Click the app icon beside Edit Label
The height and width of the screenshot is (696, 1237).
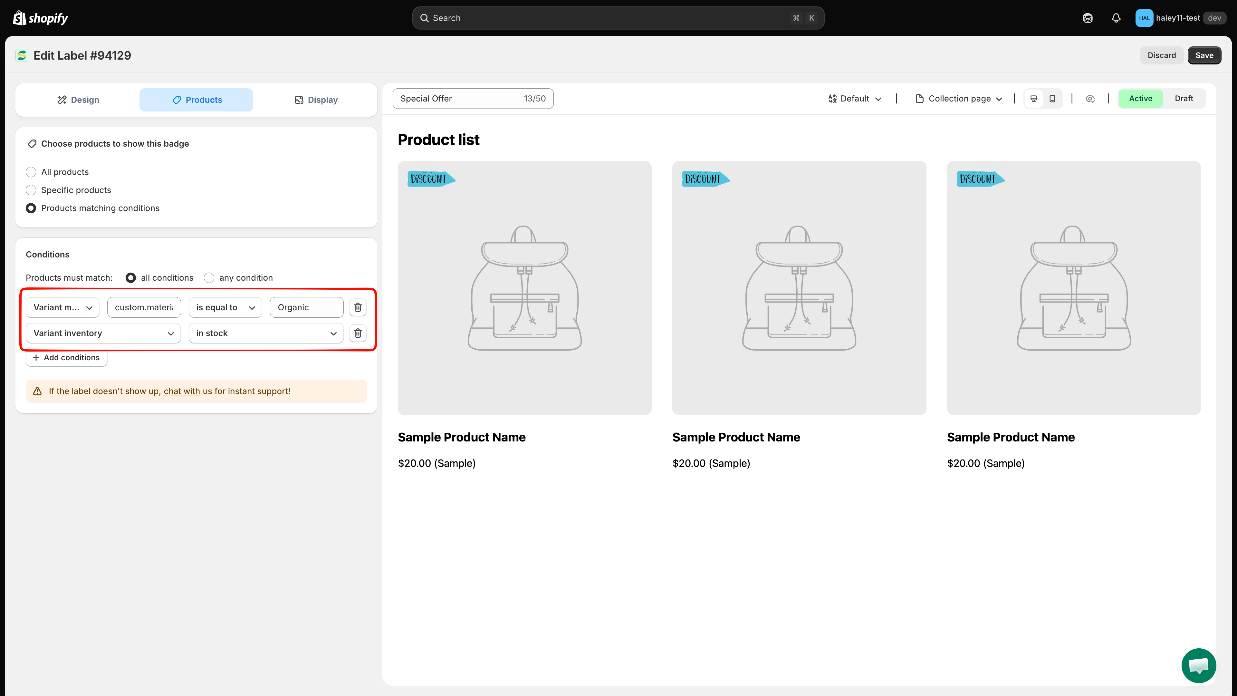point(22,56)
